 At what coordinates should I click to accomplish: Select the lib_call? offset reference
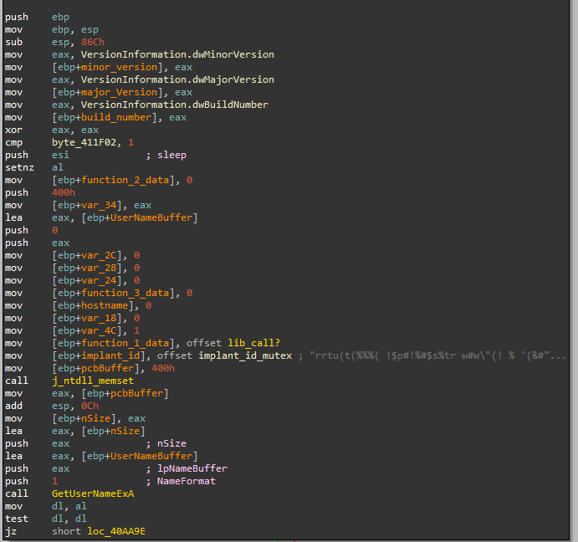(254, 343)
